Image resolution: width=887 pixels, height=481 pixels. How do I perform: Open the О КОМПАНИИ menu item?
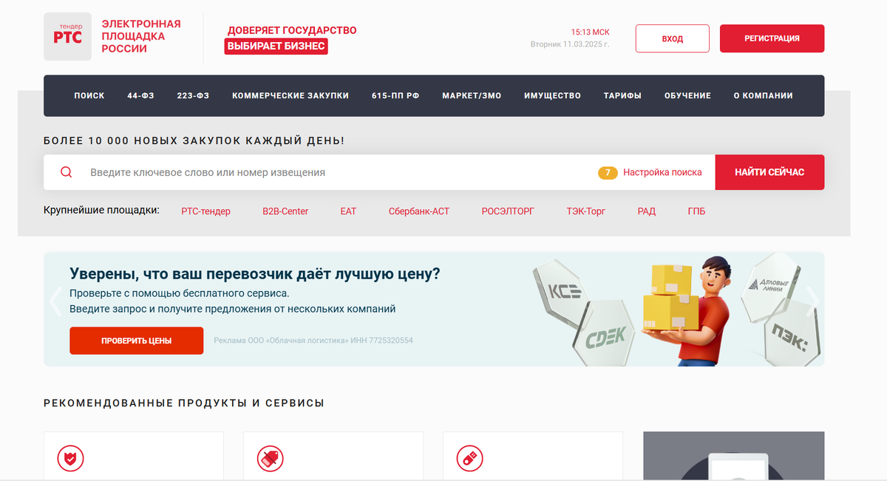(x=763, y=95)
